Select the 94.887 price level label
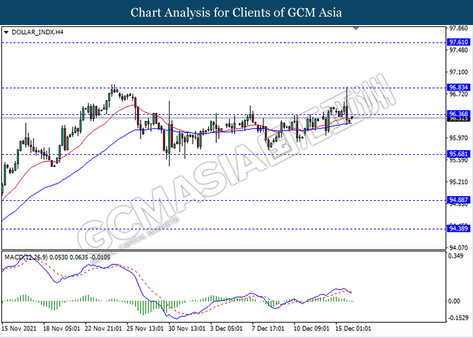The width and height of the screenshot is (473, 338). click(x=459, y=200)
